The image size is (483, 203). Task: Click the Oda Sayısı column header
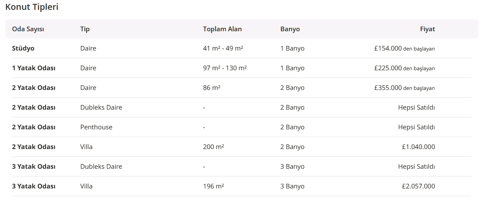[28, 29]
